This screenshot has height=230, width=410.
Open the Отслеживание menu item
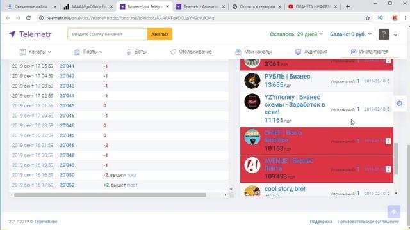click(195, 52)
